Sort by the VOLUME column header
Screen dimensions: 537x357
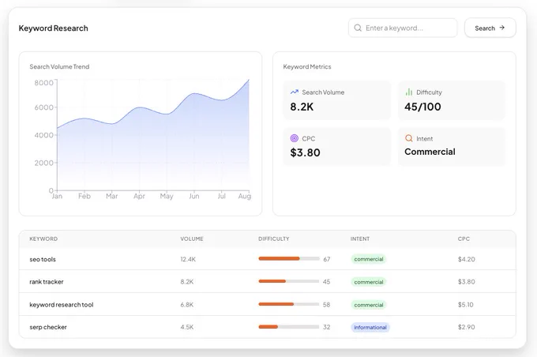pos(192,239)
